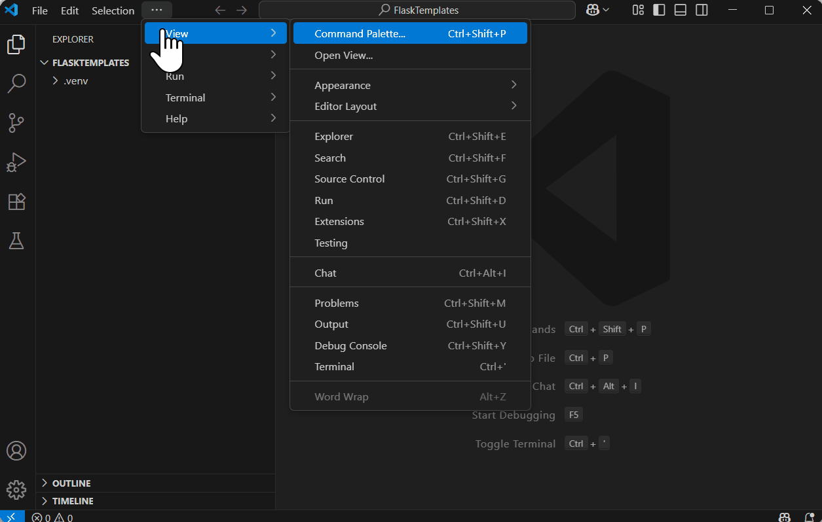Image resolution: width=822 pixels, height=522 pixels.
Task: Select Problems menu item
Action: [410, 303]
